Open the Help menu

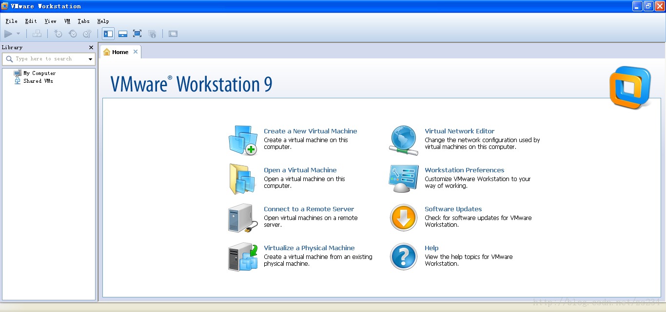pos(103,21)
